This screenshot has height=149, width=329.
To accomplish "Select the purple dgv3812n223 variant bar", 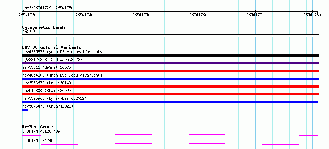I will [170, 63].
